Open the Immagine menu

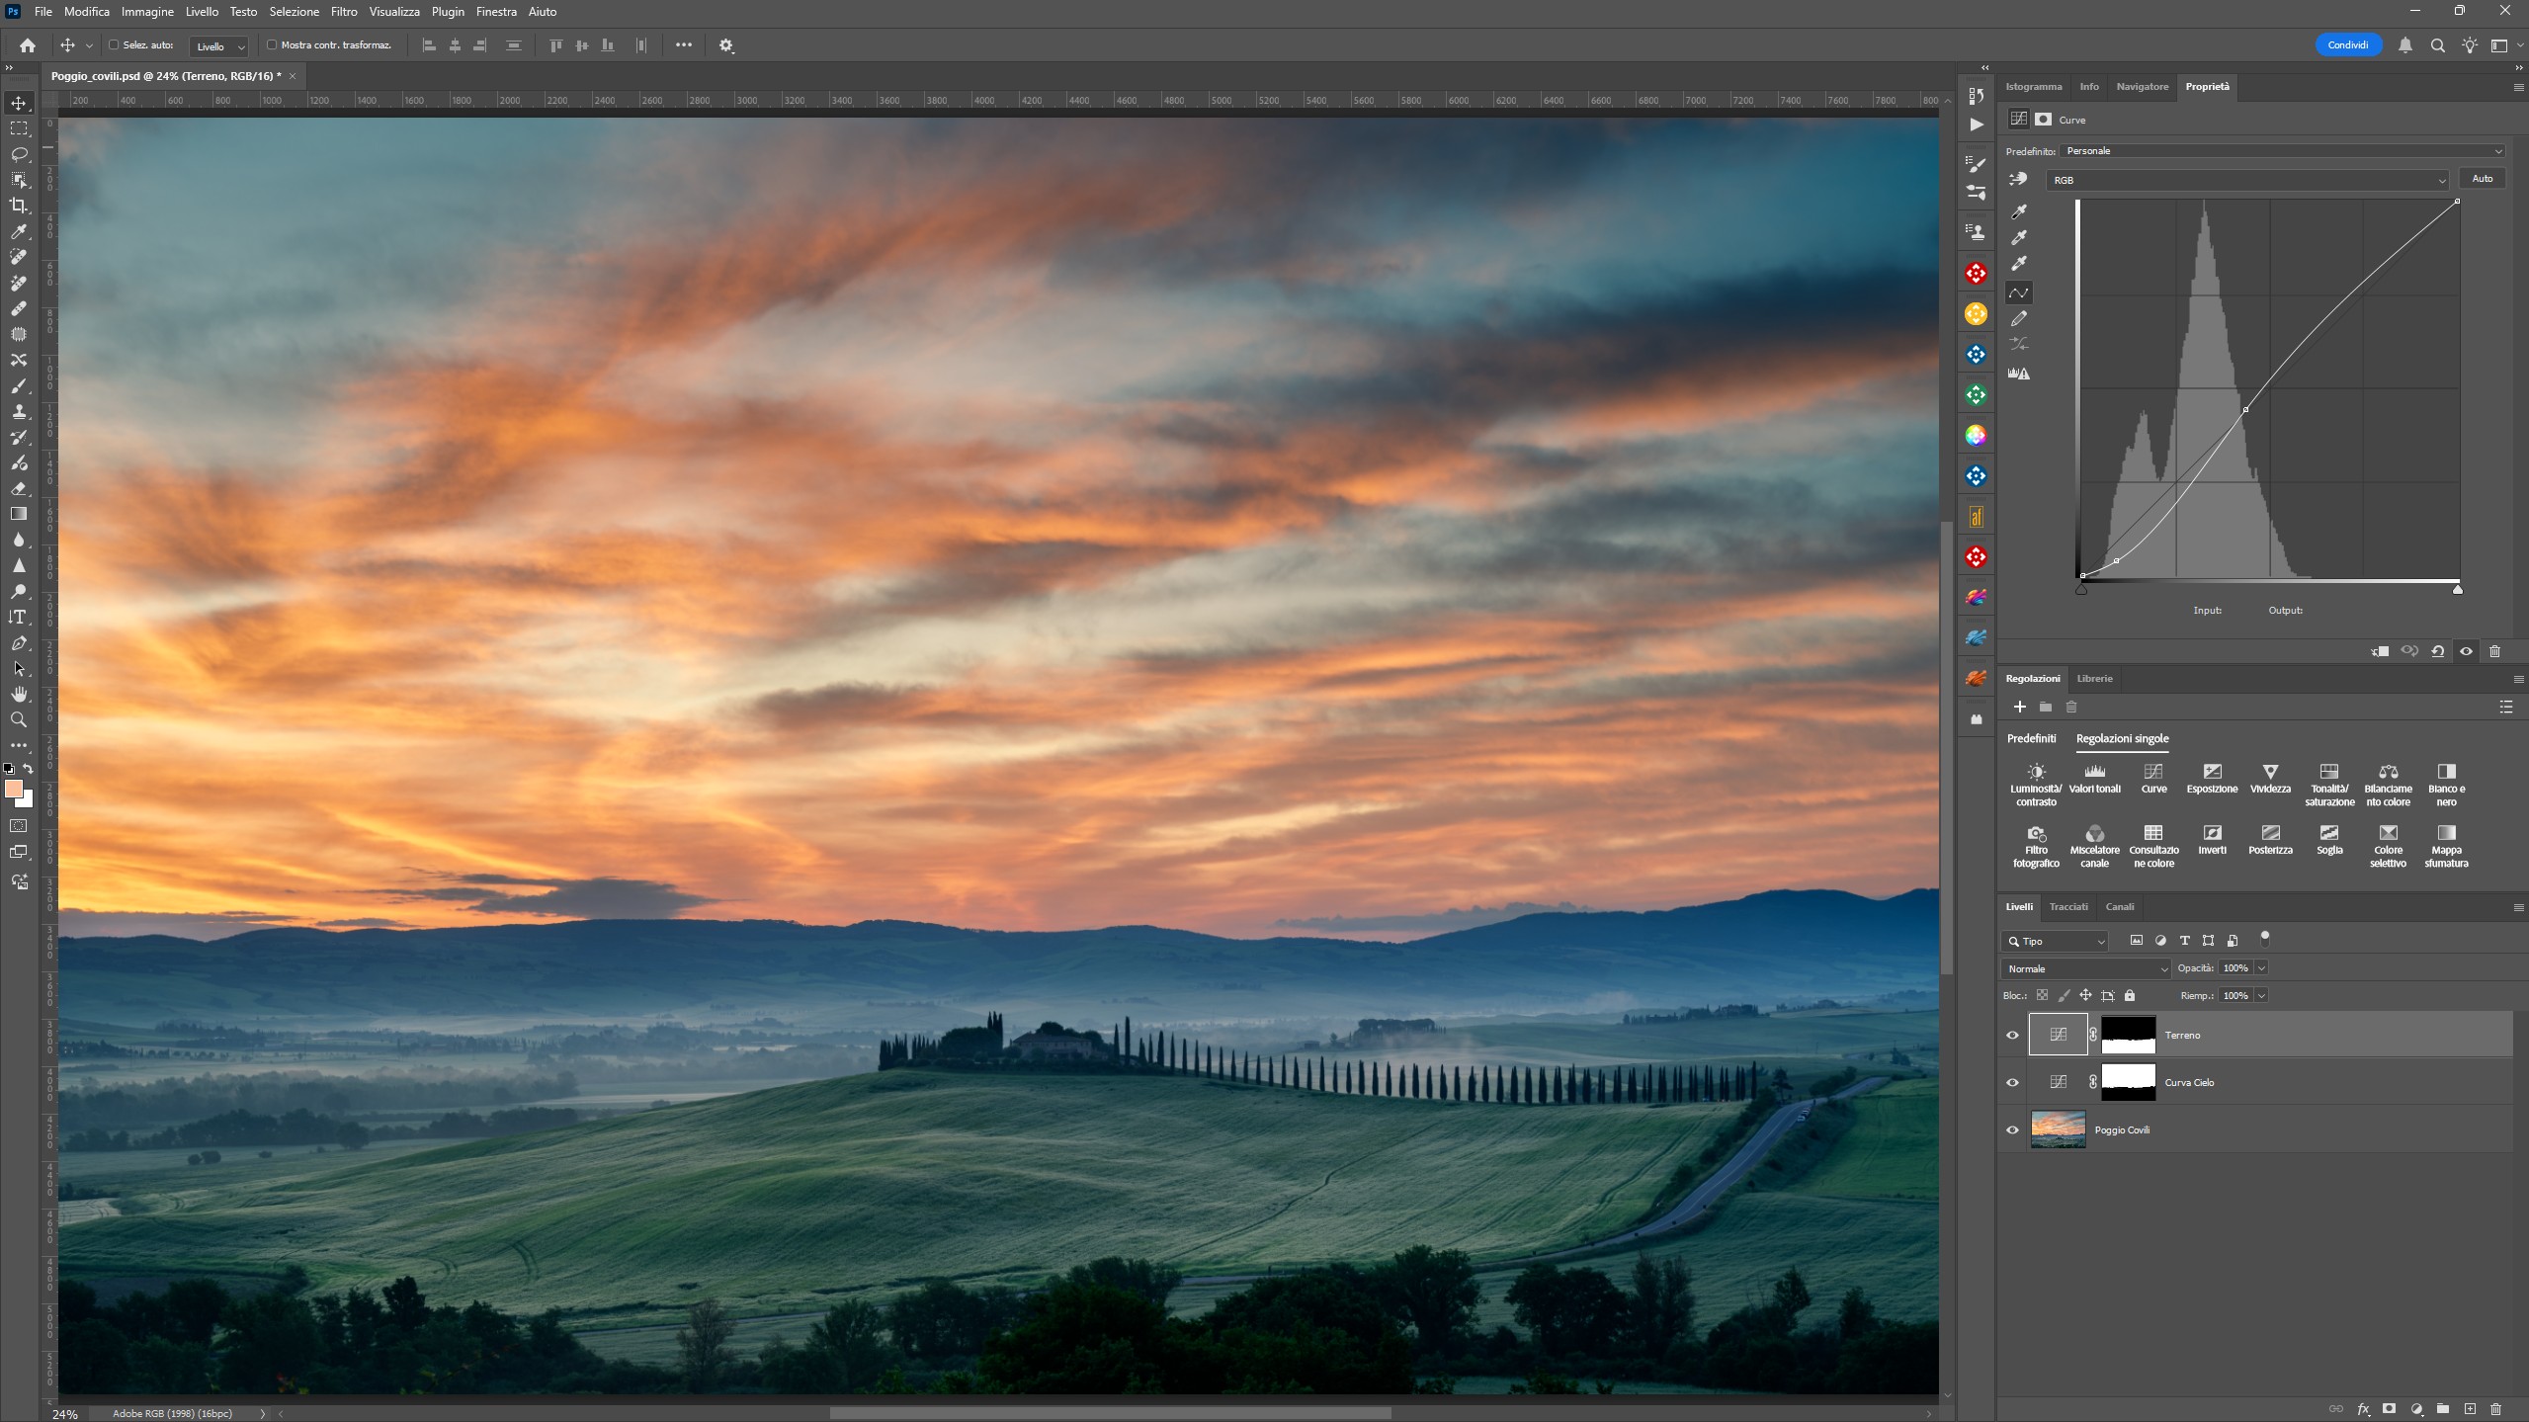coord(147,12)
